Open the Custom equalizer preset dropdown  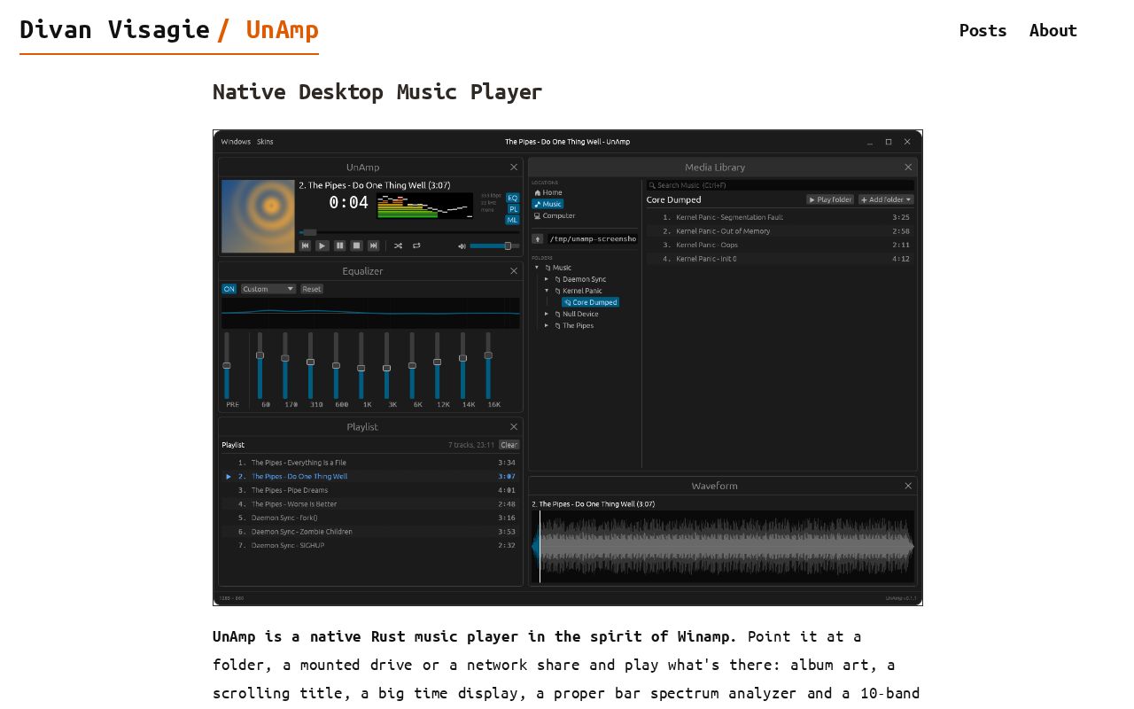(x=268, y=289)
